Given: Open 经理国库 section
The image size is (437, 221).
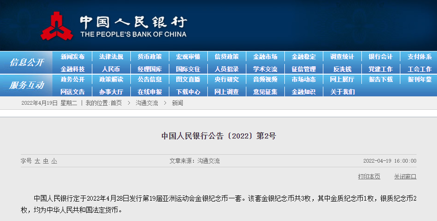Looking at the screenshot, I should 150,69.
